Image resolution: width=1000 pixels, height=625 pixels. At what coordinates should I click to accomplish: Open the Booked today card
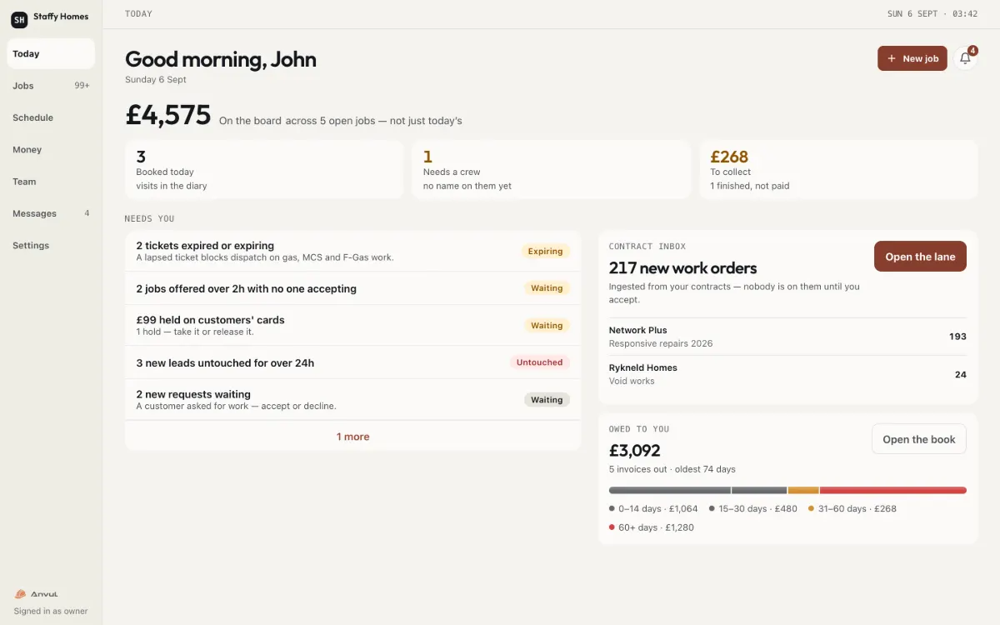pyautogui.click(x=264, y=169)
